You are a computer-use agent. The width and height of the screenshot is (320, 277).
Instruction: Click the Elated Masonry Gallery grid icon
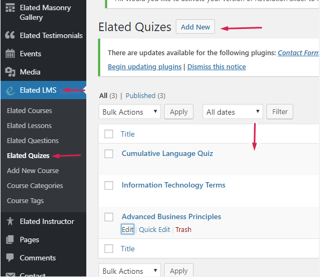tap(10, 8)
